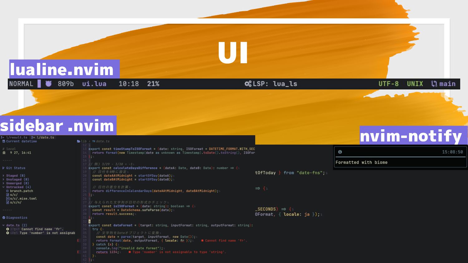Click the 15:08:50 notification timestamp

(452, 152)
